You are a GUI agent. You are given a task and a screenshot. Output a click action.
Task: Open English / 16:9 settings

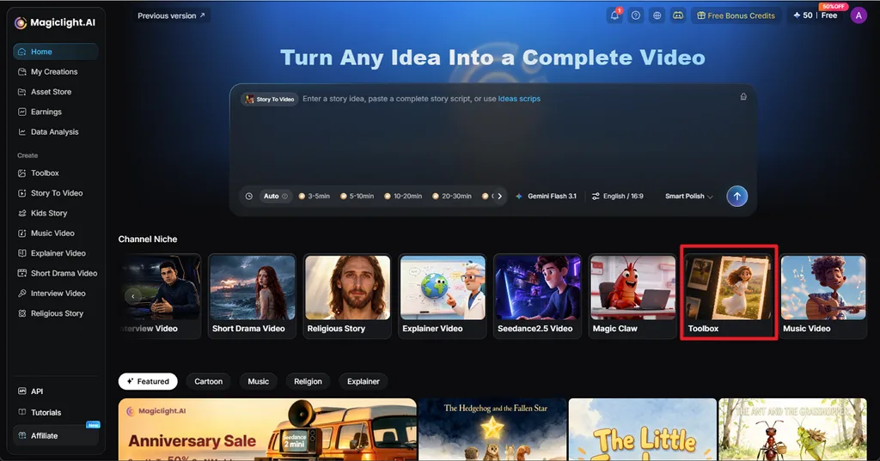[617, 197]
